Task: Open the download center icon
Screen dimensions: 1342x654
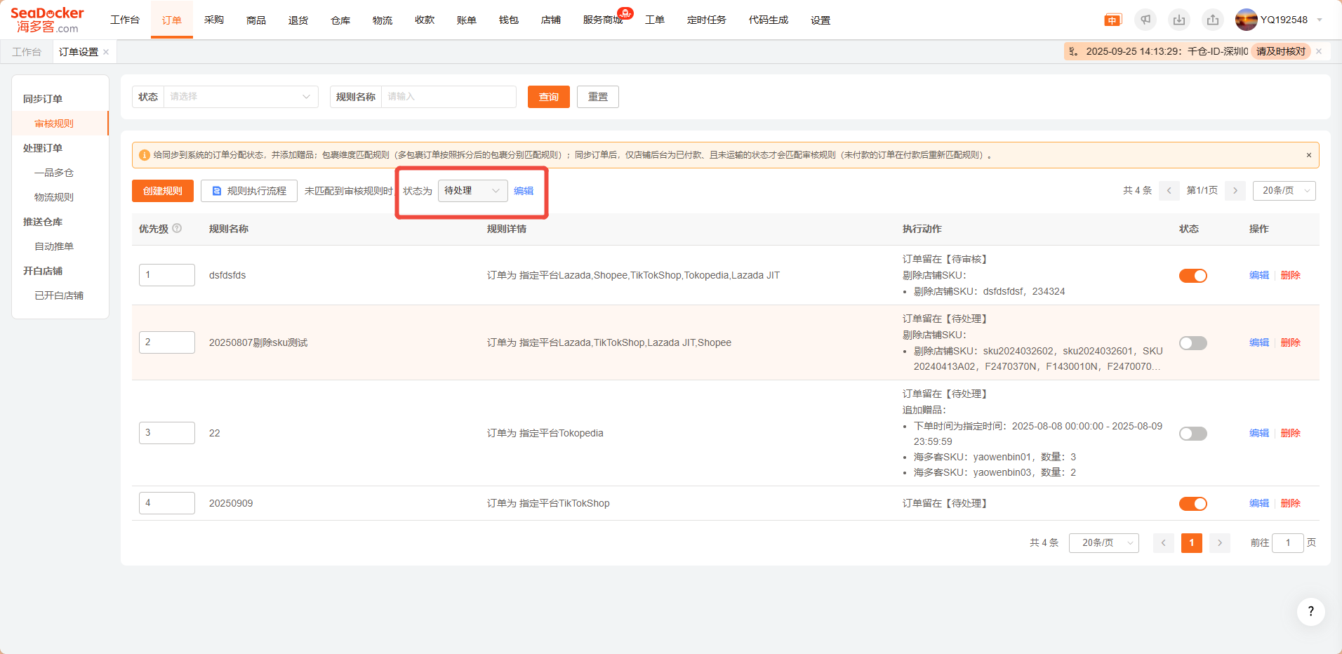Action: [1179, 20]
